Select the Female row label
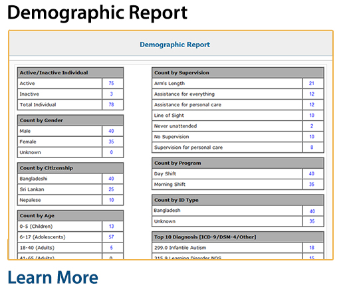Viewport: 349px width, 285px height. point(28,142)
